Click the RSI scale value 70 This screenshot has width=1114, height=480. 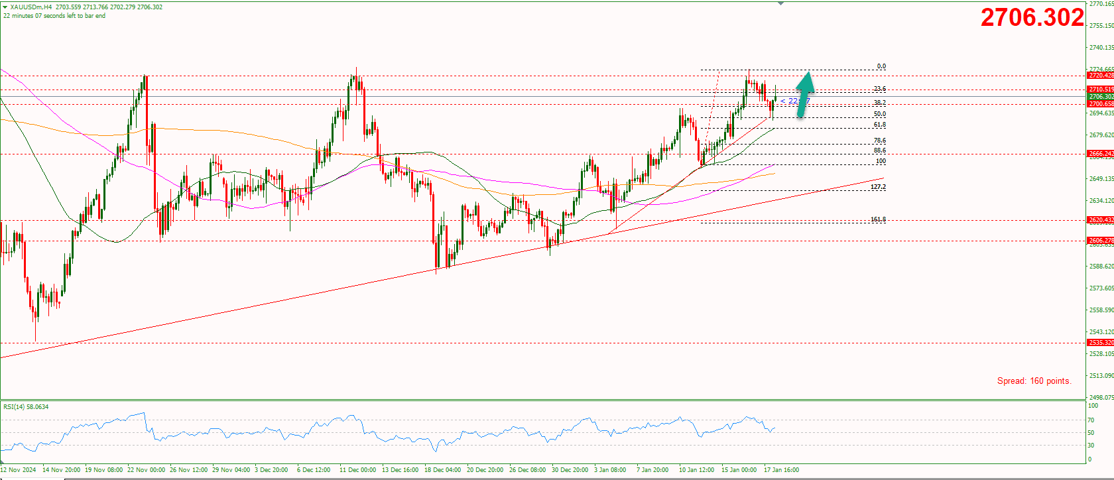(1091, 420)
